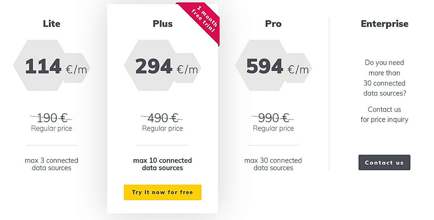Click the "more than 30 connected data sources" question
Screen dimensions: 434x220
click(385, 78)
